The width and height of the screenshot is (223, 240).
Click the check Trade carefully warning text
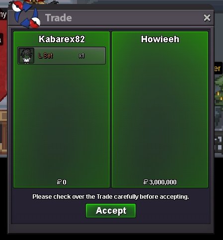click(x=111, y=197)
